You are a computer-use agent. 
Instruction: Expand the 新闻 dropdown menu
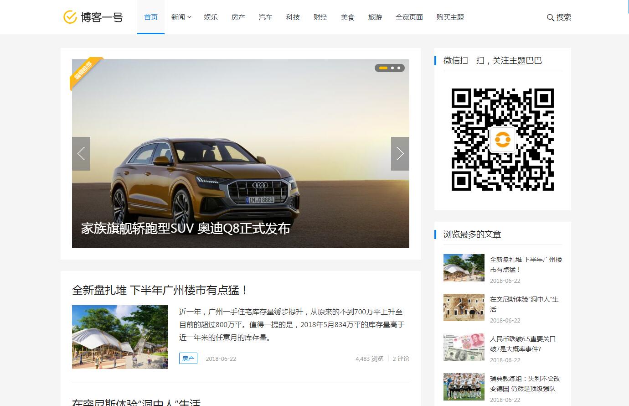tap(181, 17)
